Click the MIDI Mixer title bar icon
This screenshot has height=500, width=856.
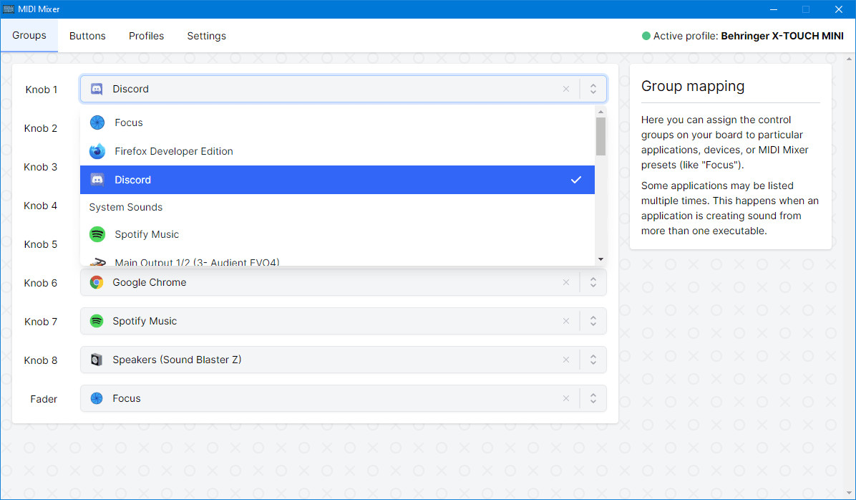click(x=9, y=9)
